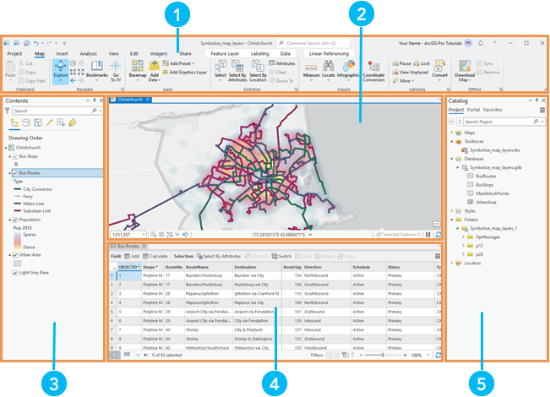The width and height of the screenshot is (550, 397).
Task: Click the Population color ramp legend
Action: coord(18,241)
